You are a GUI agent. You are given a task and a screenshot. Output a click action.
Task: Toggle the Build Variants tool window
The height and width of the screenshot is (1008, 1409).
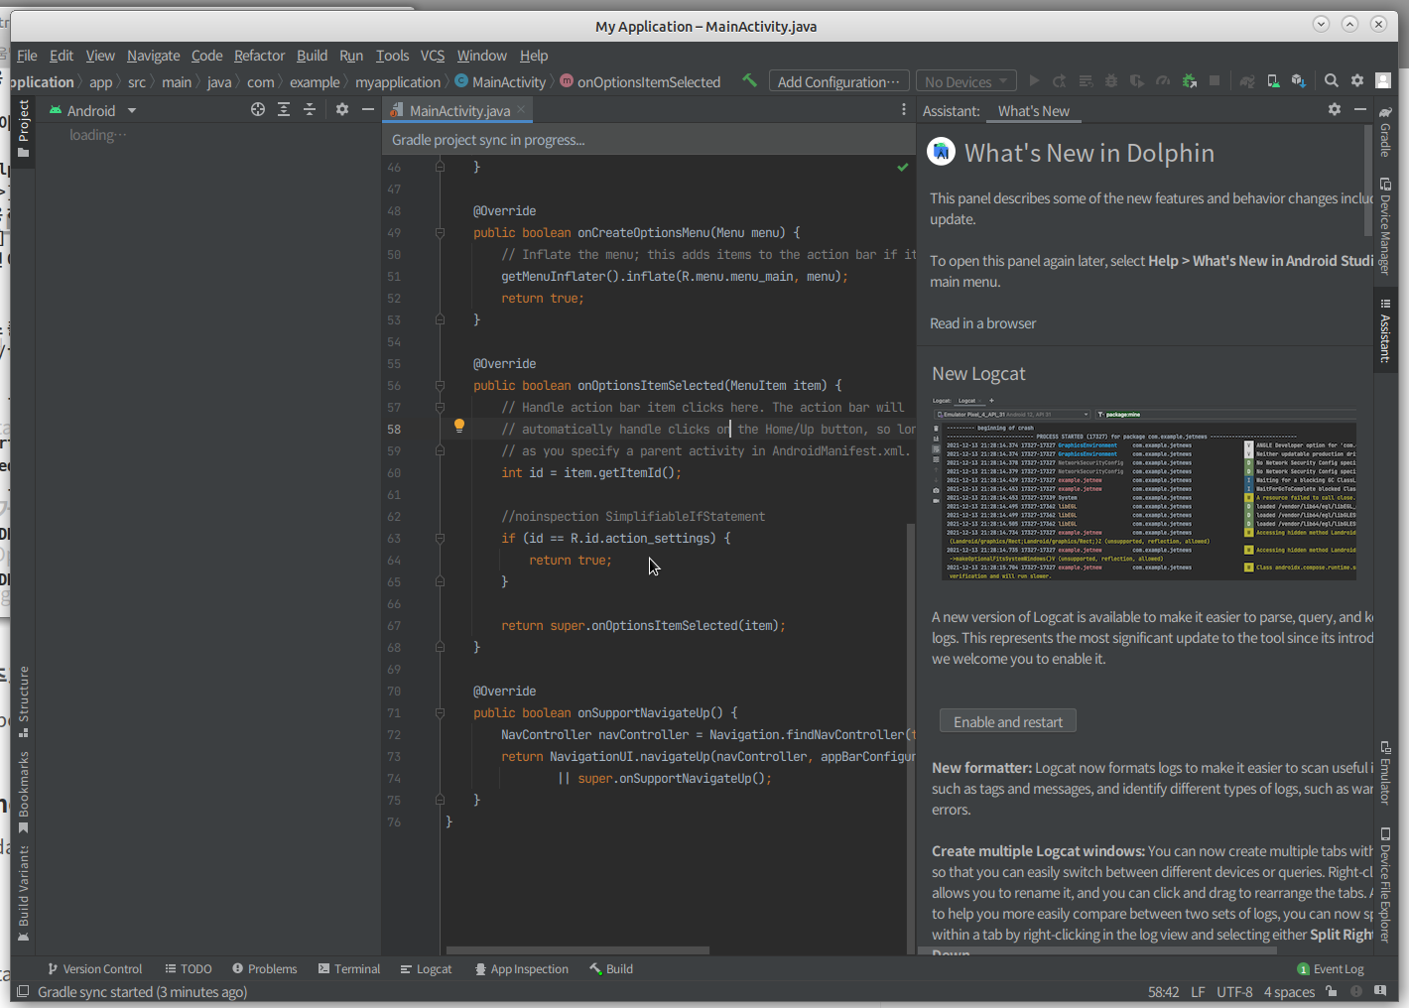24,893
